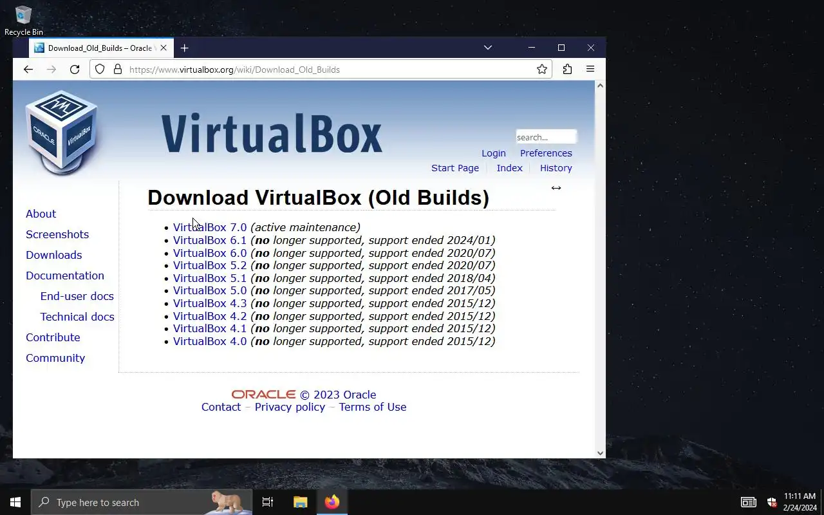Open the VirtualBox 4.0 builds link
The image size is (824, 515).
[x=210, y=341]
